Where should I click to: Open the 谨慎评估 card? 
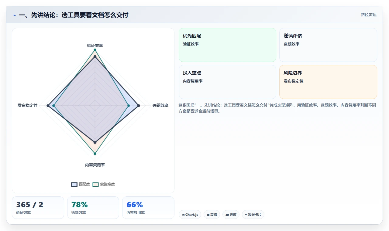pyautogui.click(x=328, y=45)
